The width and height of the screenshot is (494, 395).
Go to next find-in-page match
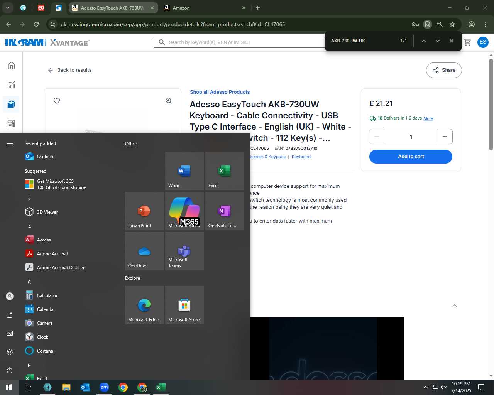pos(437,41)
